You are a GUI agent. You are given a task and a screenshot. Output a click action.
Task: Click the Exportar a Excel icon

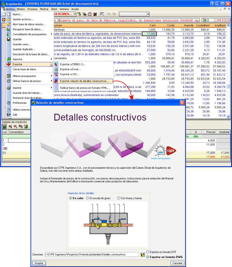click(x=56, y=69)
